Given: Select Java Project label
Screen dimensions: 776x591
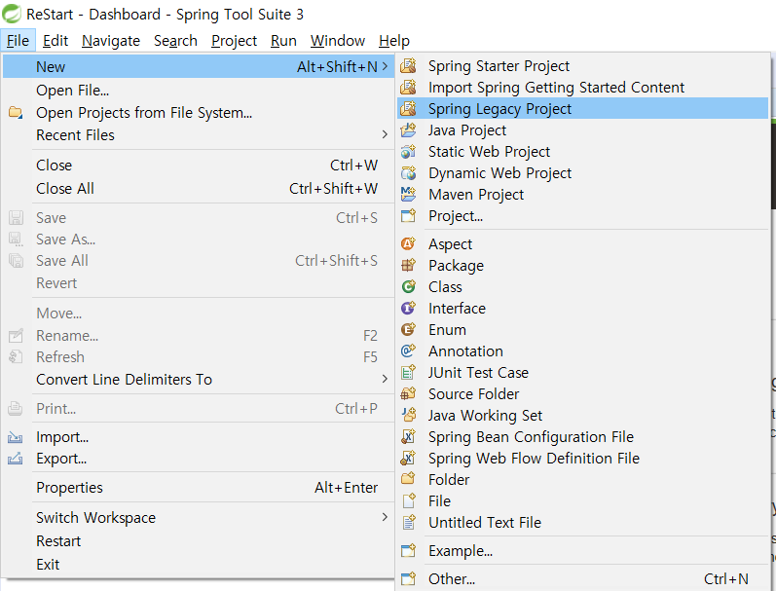Looking at the screenshot, I should click(467, 130).
